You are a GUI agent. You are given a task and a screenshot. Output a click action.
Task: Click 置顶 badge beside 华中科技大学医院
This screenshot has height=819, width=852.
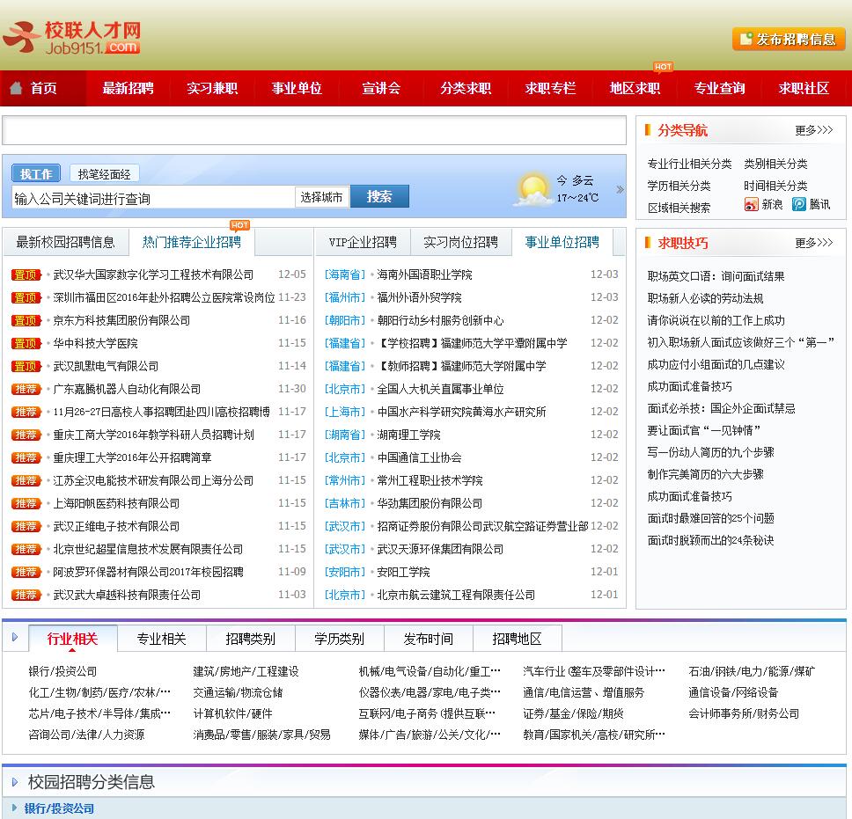point(26,343)
